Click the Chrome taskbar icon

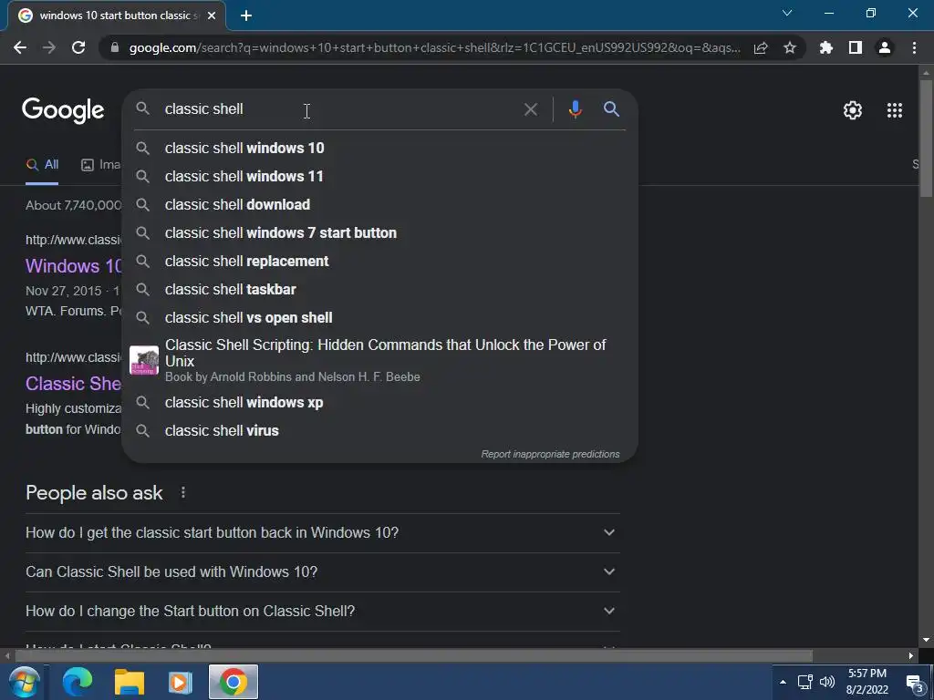233,682
